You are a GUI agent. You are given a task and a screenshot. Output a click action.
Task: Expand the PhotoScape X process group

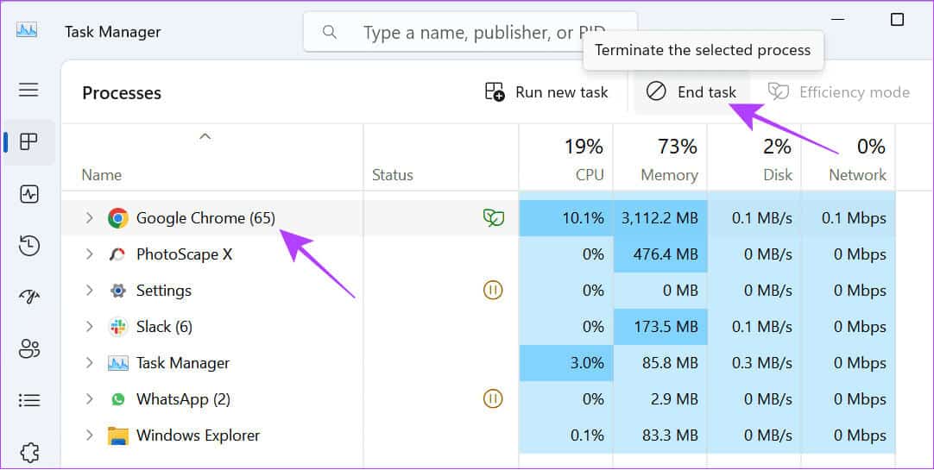coord(90,254)
